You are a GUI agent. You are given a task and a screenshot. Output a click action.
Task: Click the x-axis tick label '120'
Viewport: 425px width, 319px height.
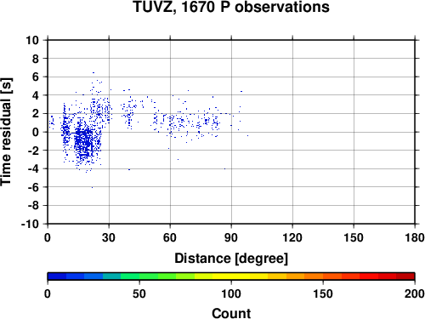point(292,237)
